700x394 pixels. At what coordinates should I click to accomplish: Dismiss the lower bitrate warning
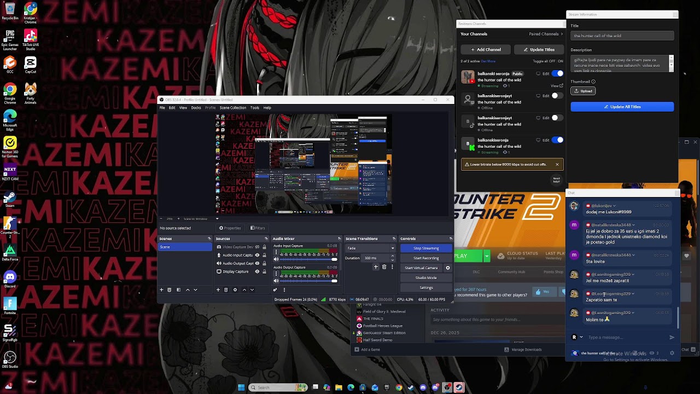click(x=557, y=164)
